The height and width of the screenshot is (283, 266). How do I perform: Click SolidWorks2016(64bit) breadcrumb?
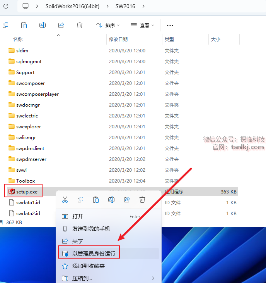coord(72,6)
